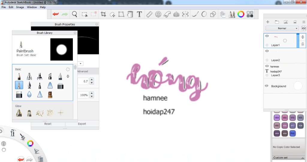
Task: Open the Copic Library grid icon
Action: tap(250, 14)
